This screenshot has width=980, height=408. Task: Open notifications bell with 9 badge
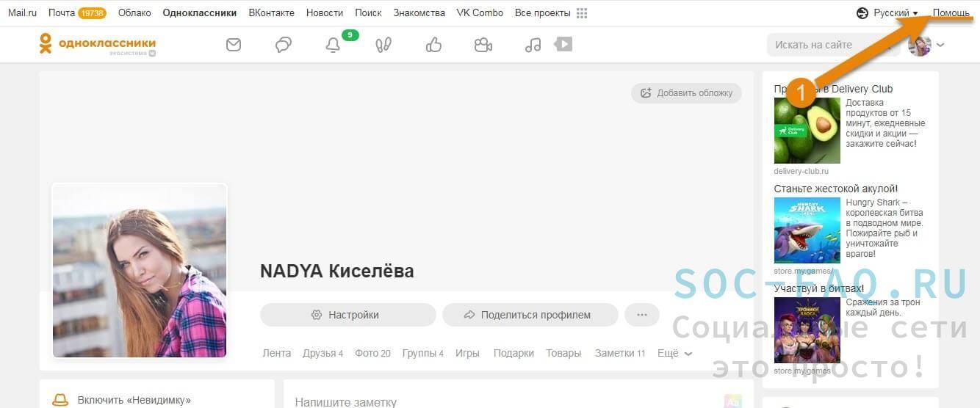[333, 45]
